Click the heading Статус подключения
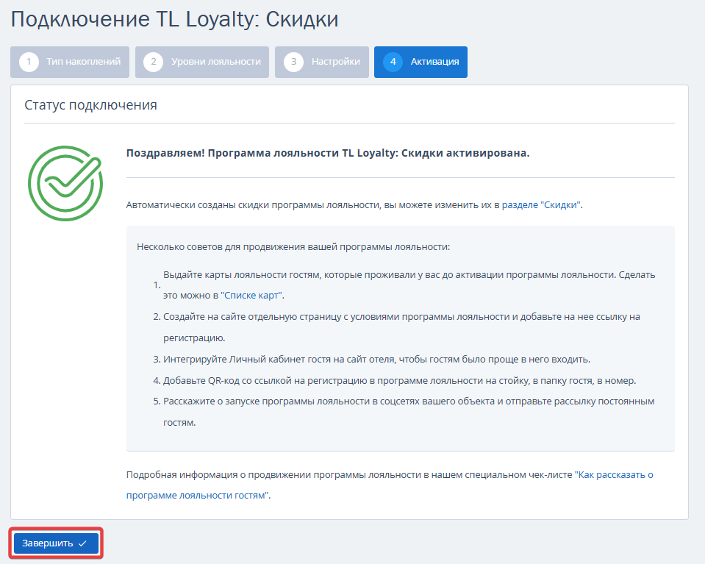The width and height of the screenshot is (705, 564). pos(91,105)
